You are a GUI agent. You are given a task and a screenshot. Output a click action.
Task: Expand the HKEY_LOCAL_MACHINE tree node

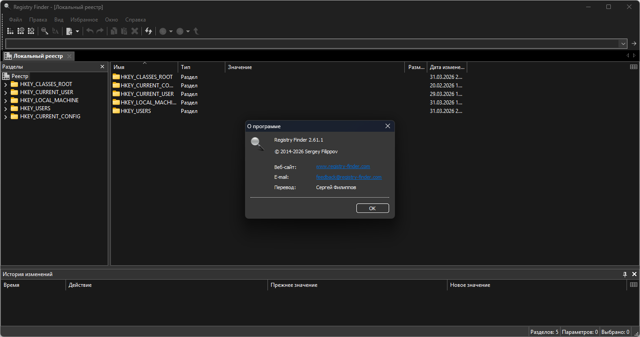click(x=5, y=100)
